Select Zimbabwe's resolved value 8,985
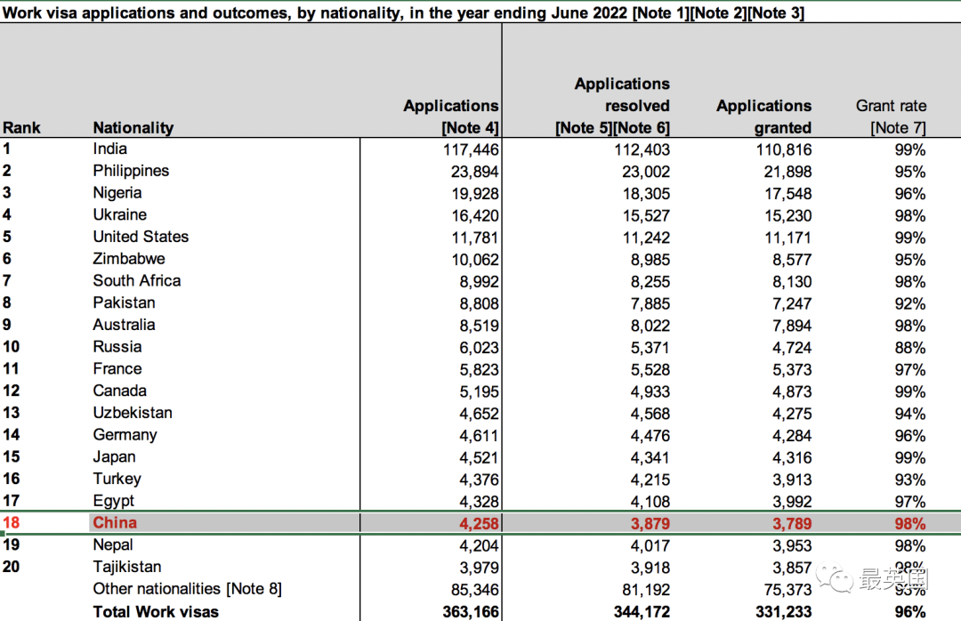Image resolution: width=961 pixels, height=621 pixels. (x=650, y=261)
